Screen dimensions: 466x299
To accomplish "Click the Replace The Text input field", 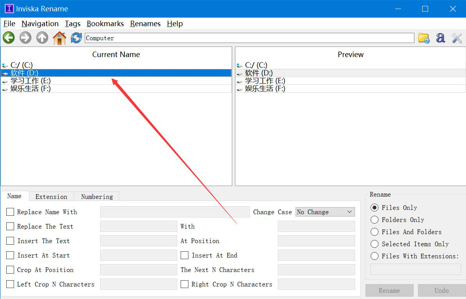I will (138, 226).
